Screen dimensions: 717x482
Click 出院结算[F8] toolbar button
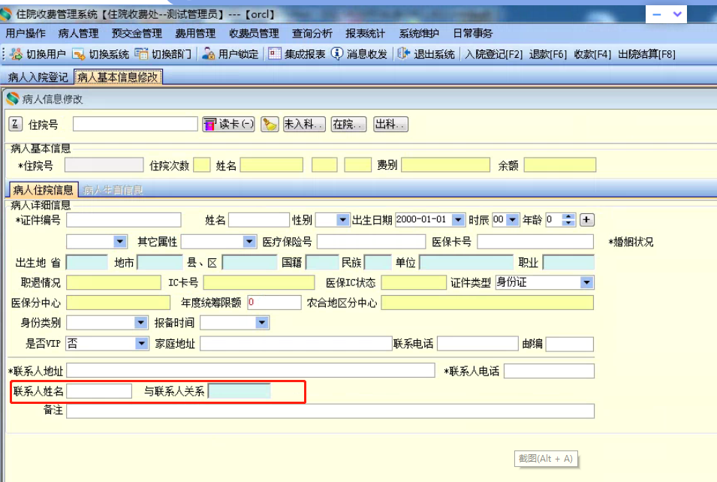[646, 54]
